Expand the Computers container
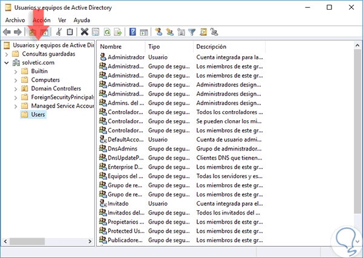 (16, 80)
